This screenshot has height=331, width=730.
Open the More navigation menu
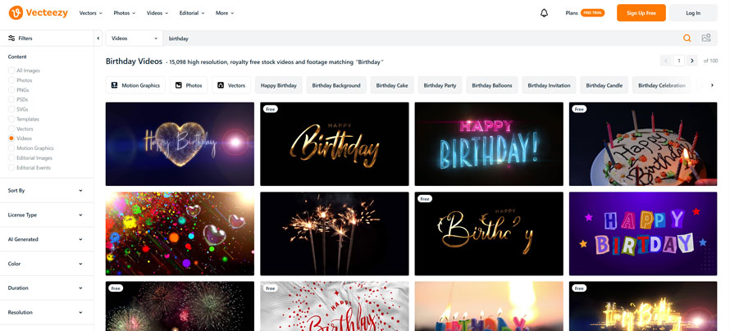225,13
